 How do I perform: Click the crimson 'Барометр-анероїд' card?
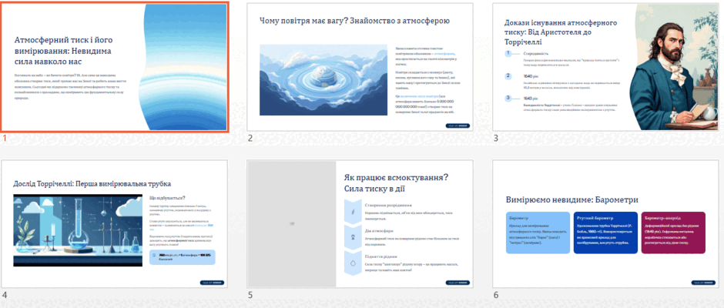[673, 233]
